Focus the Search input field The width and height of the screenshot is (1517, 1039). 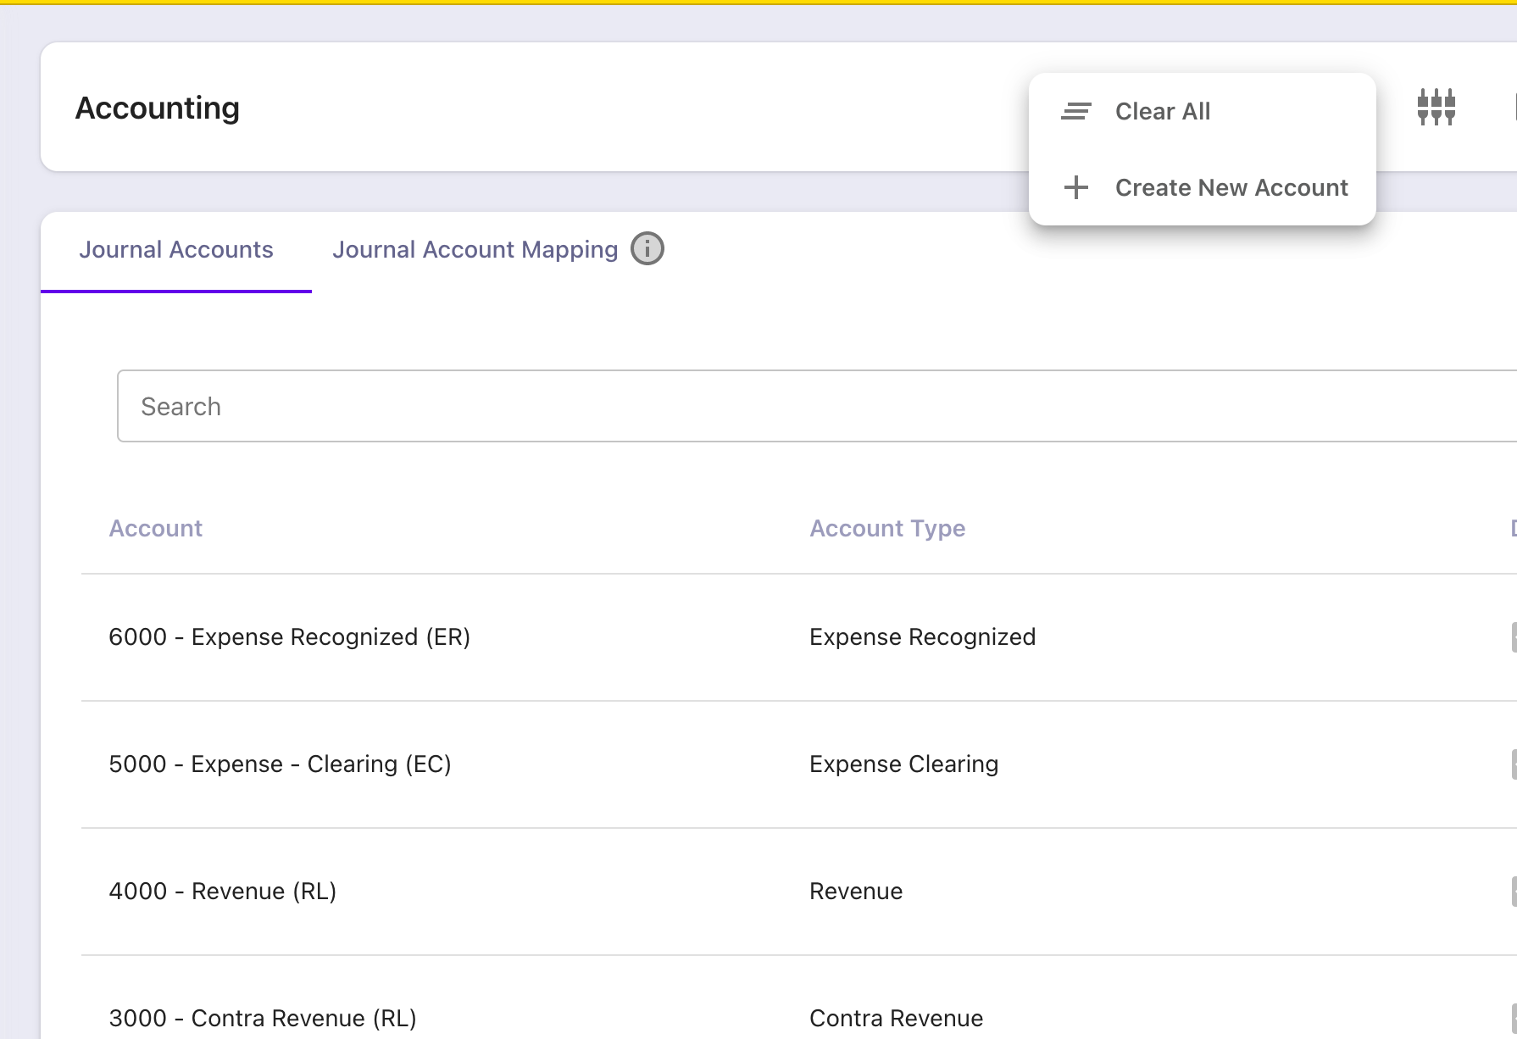click(817, 406)
